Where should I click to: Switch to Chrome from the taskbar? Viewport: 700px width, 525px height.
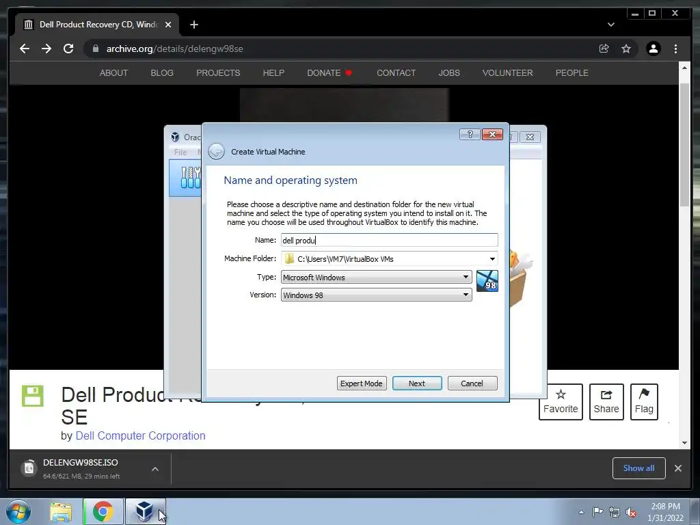(103, 511)
